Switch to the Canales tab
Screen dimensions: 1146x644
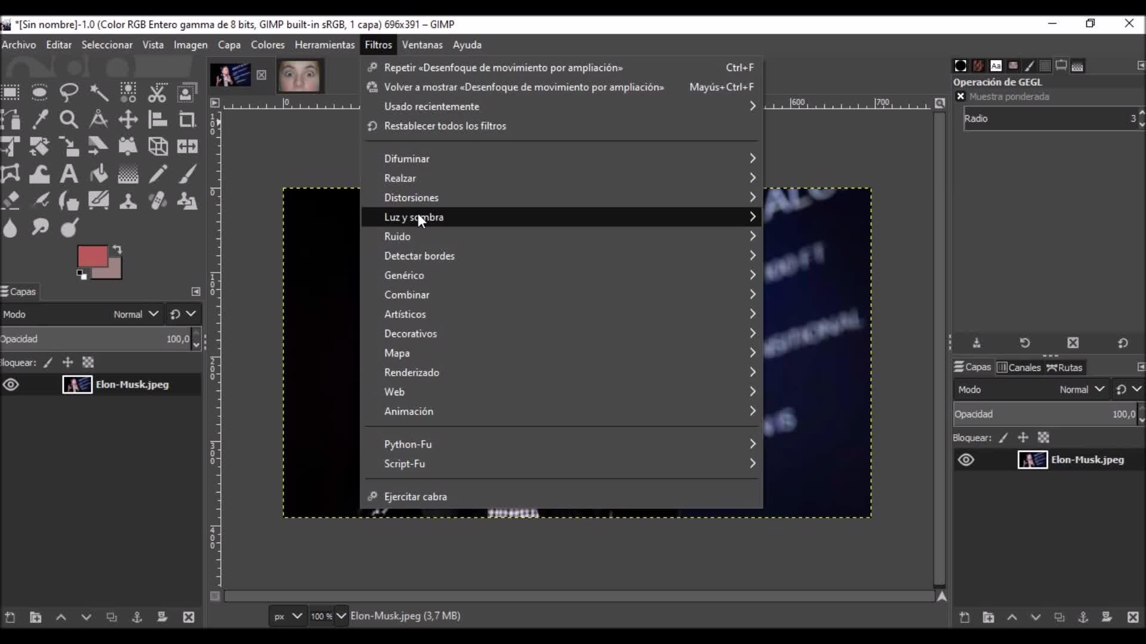click(1018, 367)
